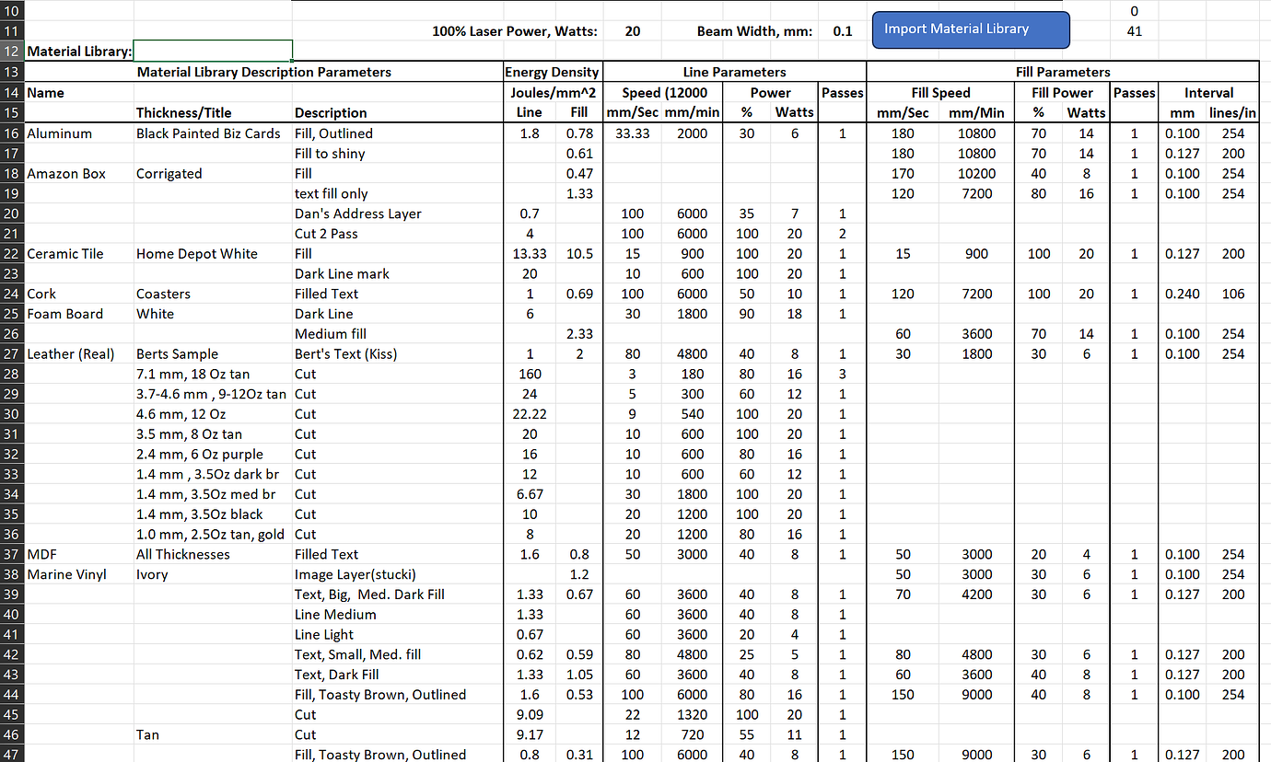
Task: Click the Fill Parameters header cell
Action: (x=1063, y=72)
